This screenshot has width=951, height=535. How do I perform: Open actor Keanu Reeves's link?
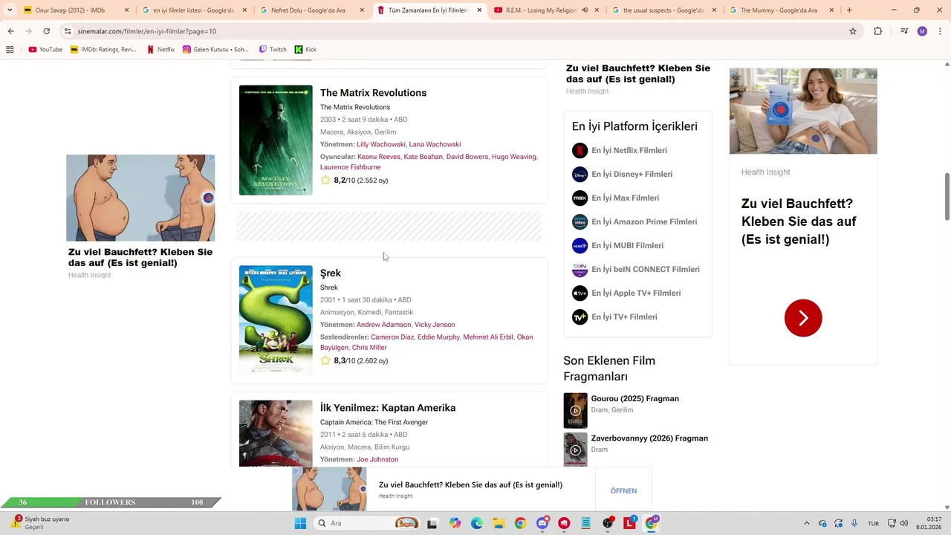coord(379,157)
